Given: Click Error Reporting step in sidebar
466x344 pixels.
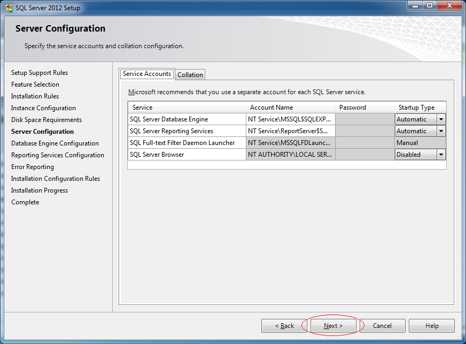Looking at the screenshot, I should [x=33, y=167].
